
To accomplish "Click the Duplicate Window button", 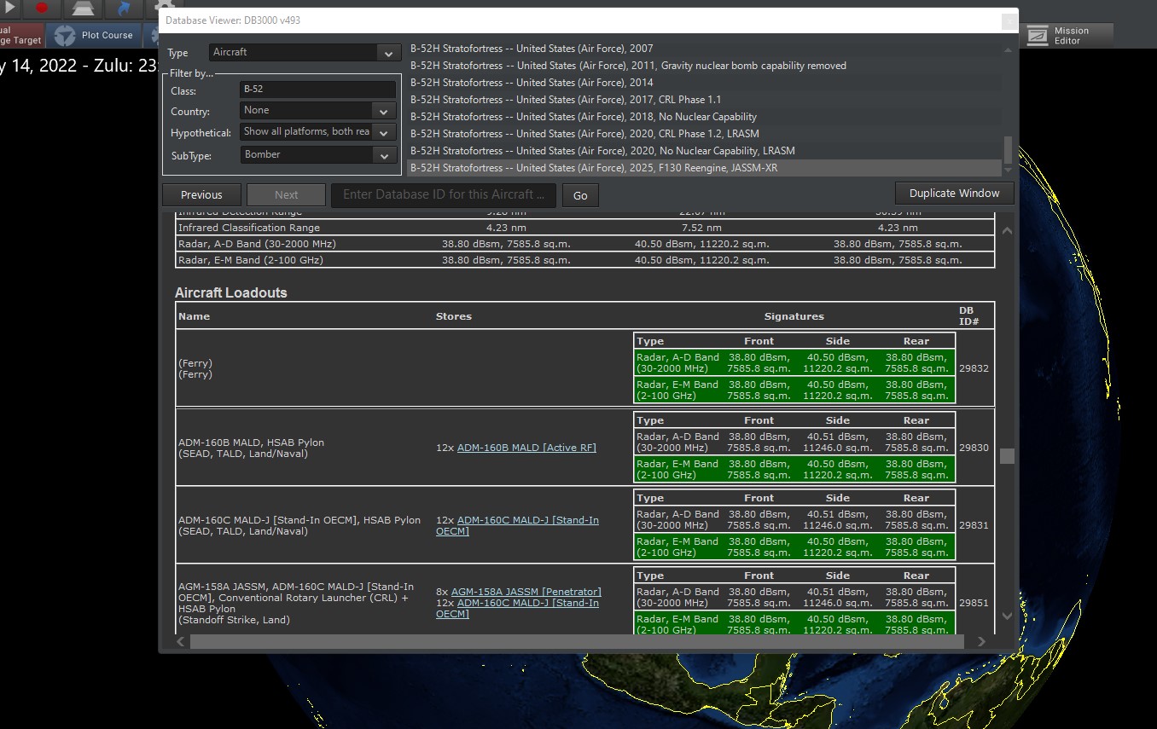I will [x=954, y=193].
